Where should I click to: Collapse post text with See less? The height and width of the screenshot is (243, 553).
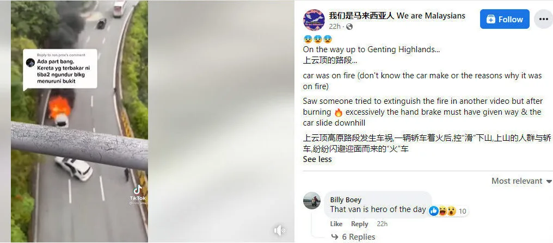click(x=317, y=159)
